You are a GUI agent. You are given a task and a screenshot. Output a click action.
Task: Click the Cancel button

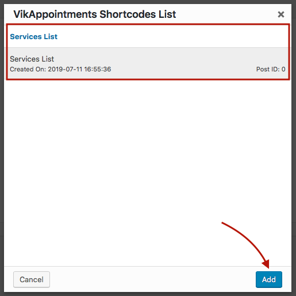[x=32, y=279]
